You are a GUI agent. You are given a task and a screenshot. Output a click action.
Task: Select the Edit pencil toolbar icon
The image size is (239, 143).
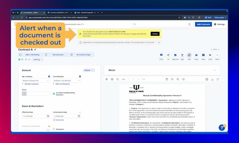pyautogui.click(x=189, y=55)
